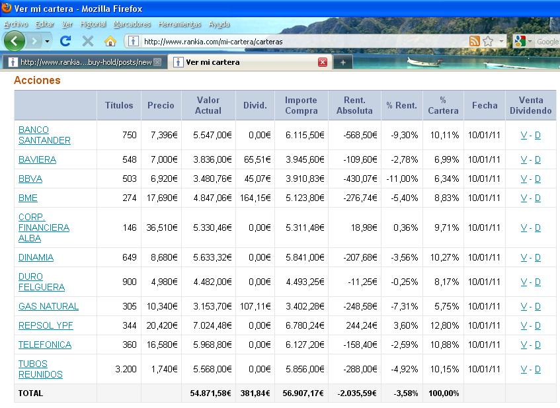Click the Forward navigation arrow
Viewport: 560px width, 408px height.
[x=34, y=41]
